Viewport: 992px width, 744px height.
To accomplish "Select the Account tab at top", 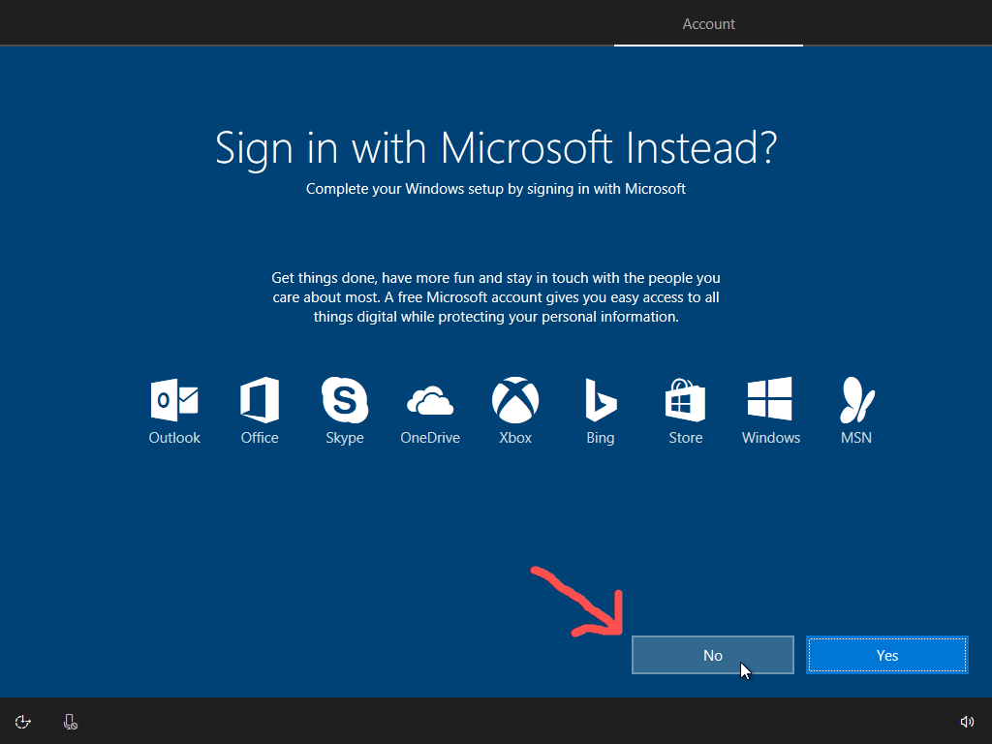I will point(708,24).
